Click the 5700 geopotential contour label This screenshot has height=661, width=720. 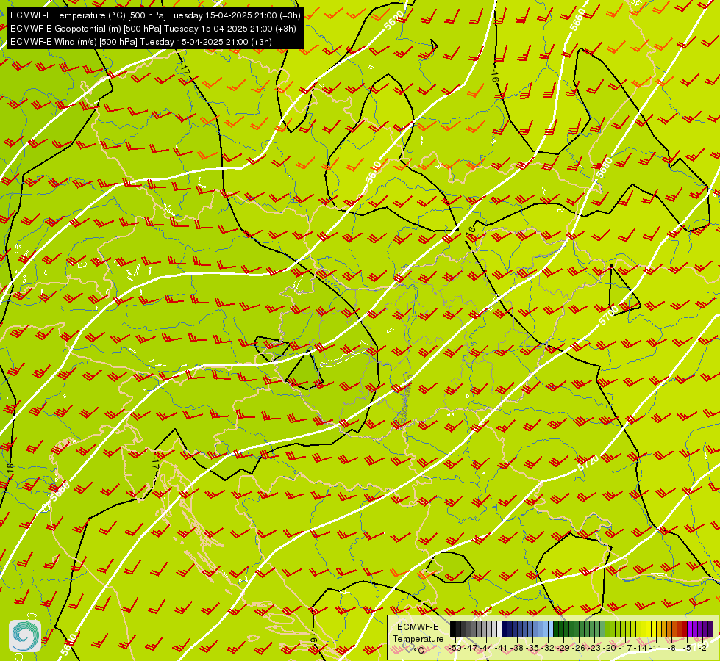pos(609,315)
